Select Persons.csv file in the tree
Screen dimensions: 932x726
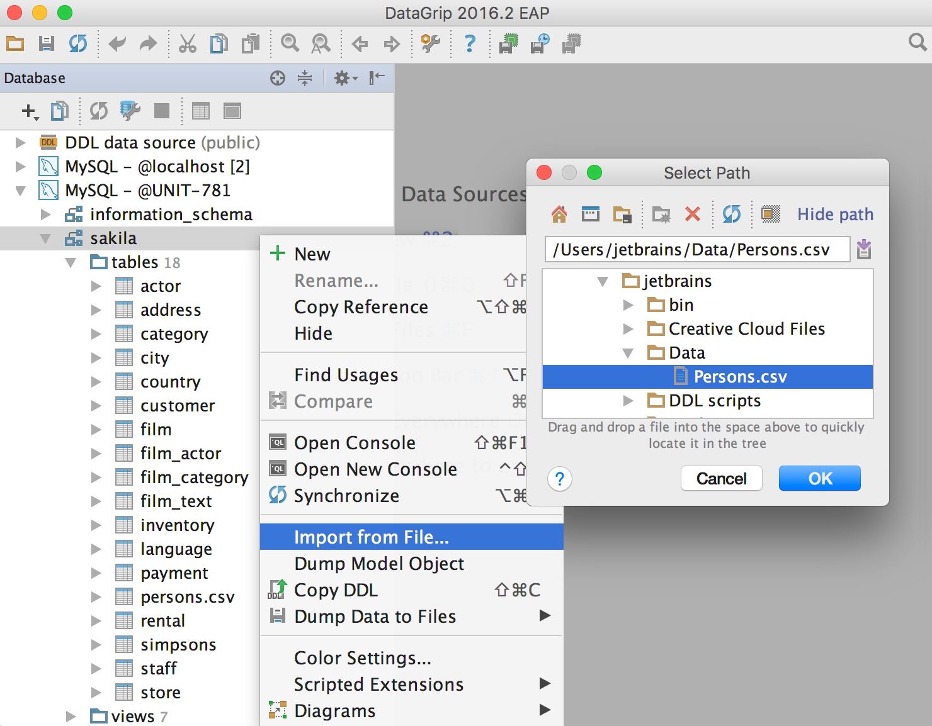[708, 377]
